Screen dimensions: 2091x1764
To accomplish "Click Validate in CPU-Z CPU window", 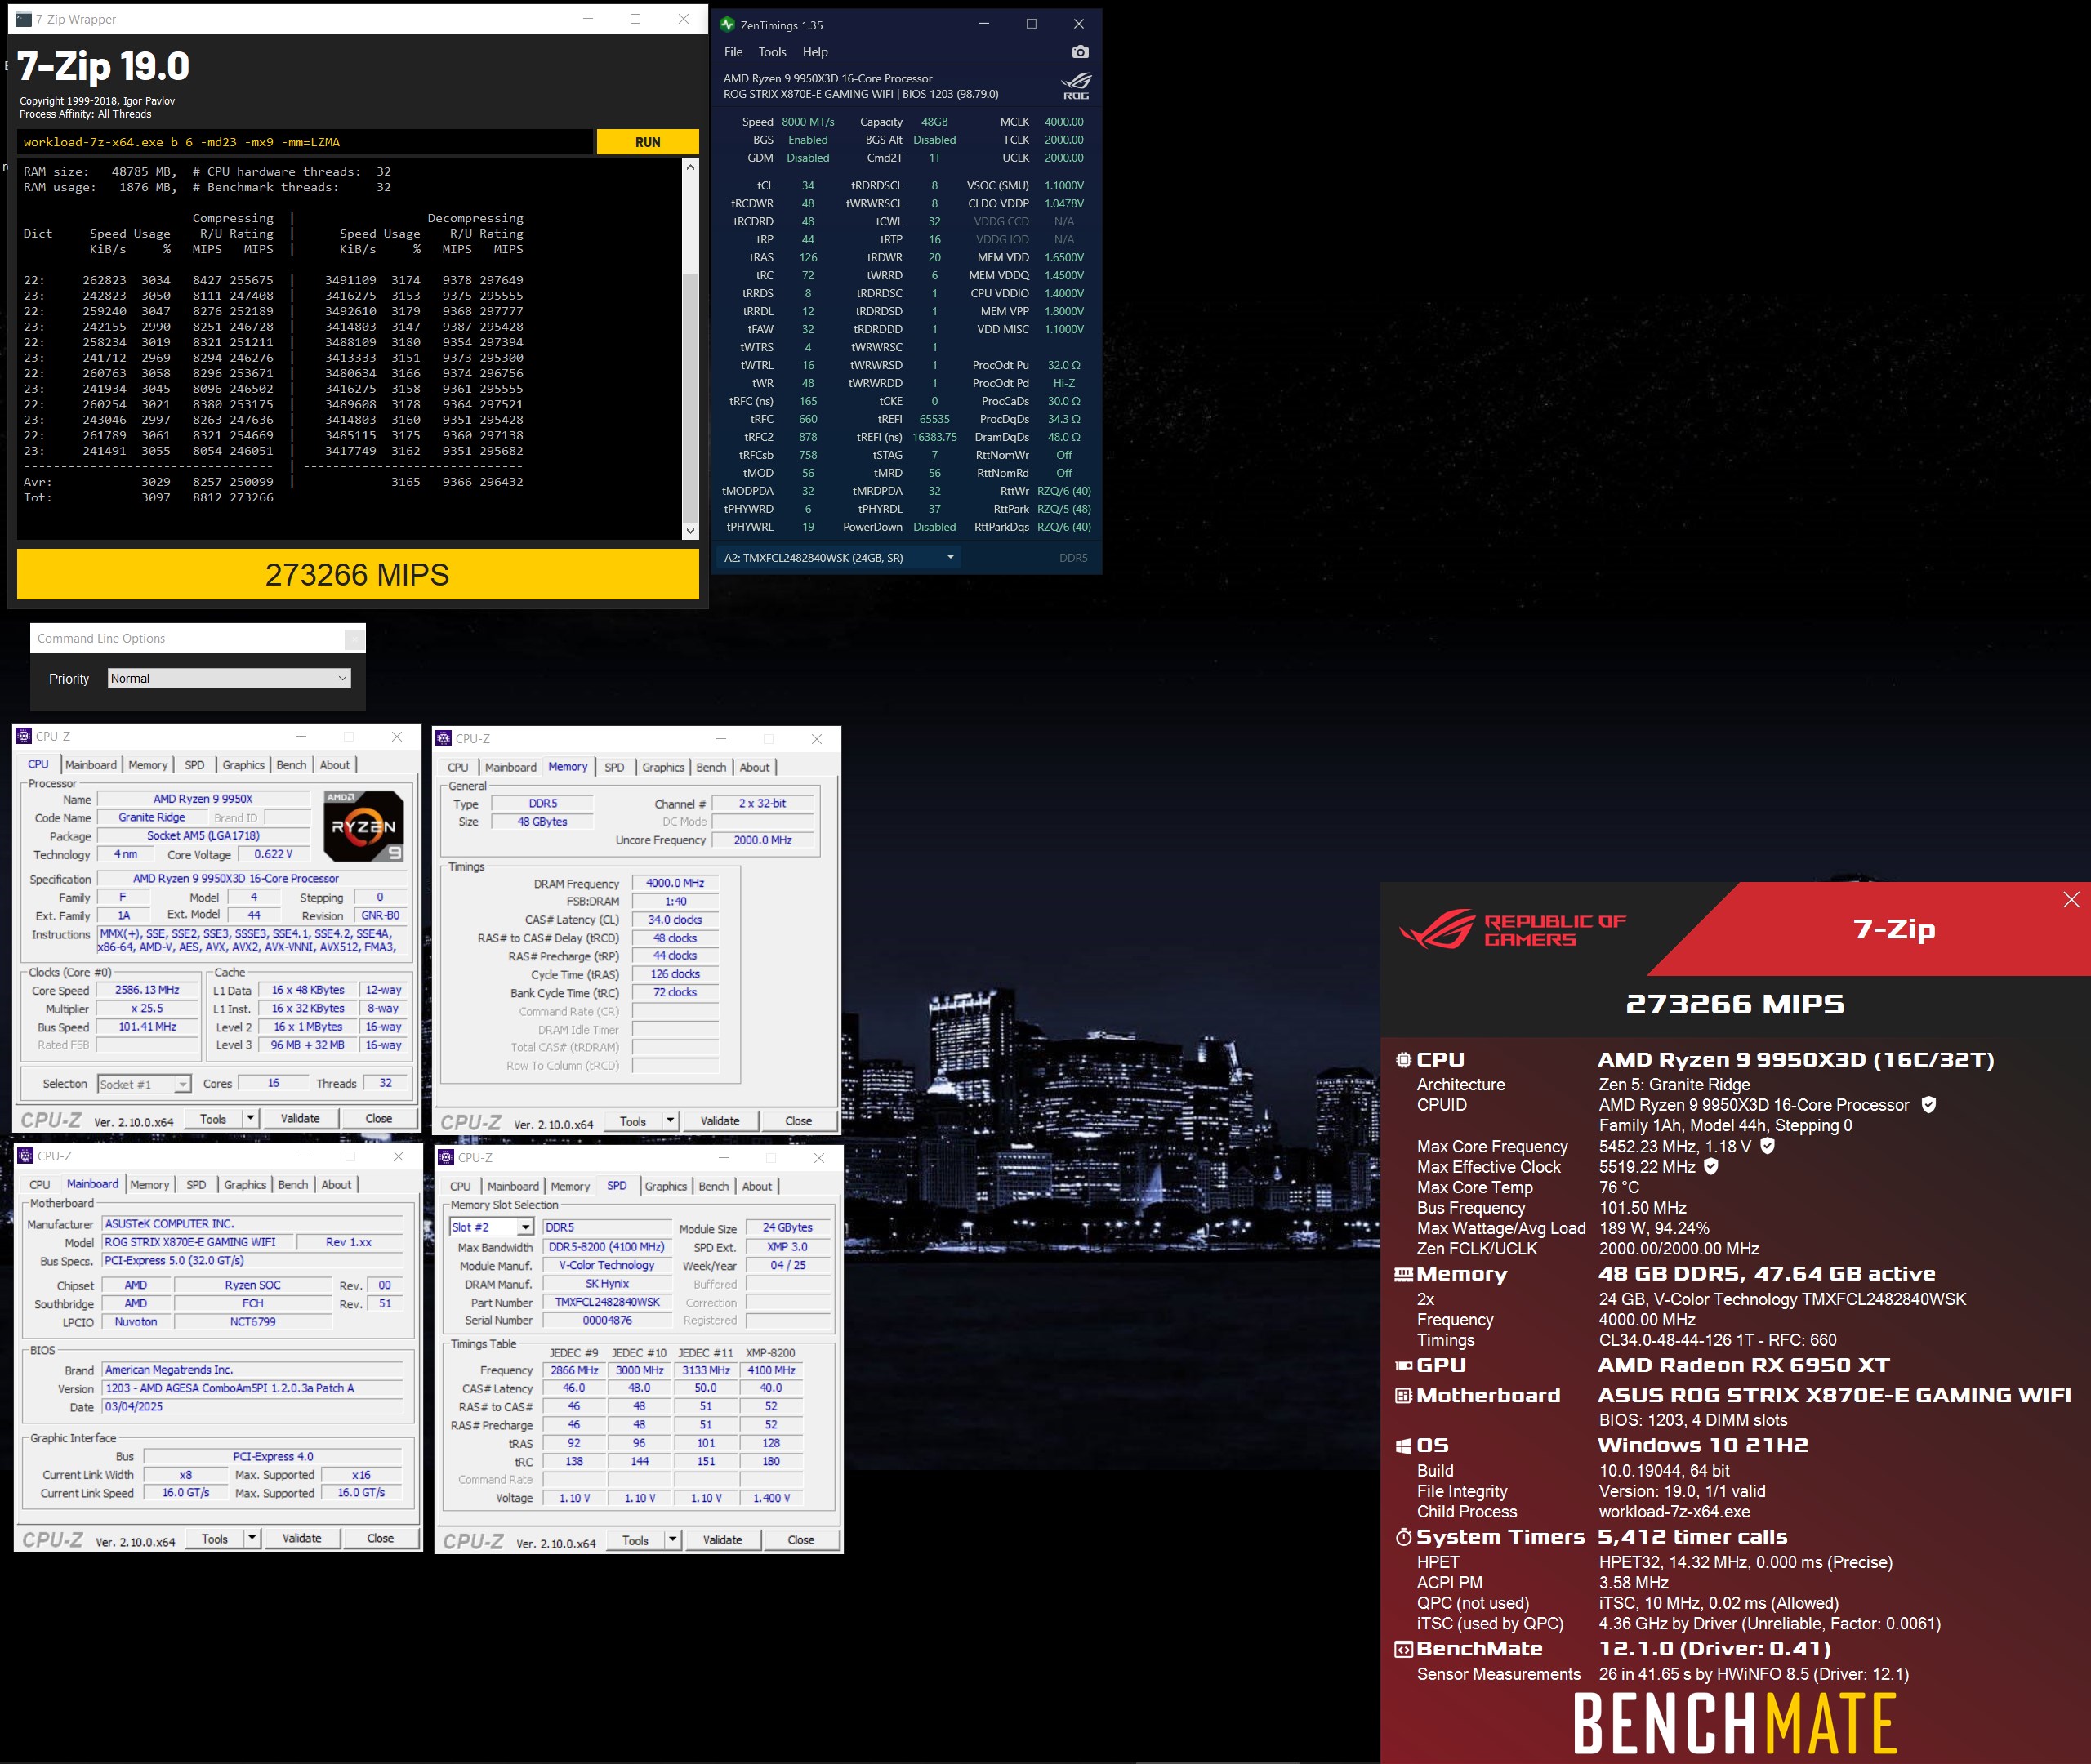I will tap(300, 1119).
